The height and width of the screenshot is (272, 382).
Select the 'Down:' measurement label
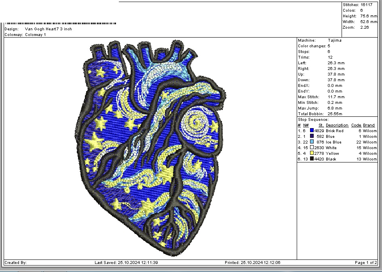pyautogui.click(x=304, y=80)
